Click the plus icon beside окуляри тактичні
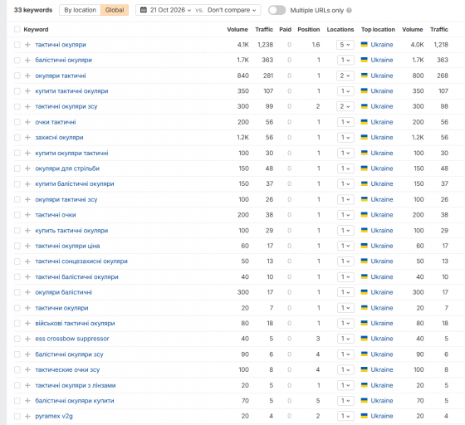This screenshot has height=425, width=465. click(27, 76)
